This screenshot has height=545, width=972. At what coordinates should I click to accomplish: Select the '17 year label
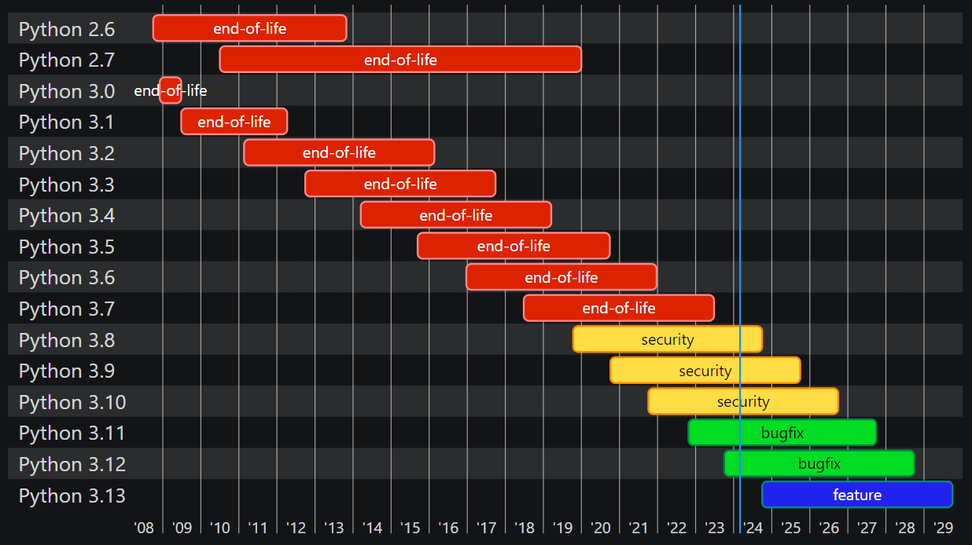(486, 527)
